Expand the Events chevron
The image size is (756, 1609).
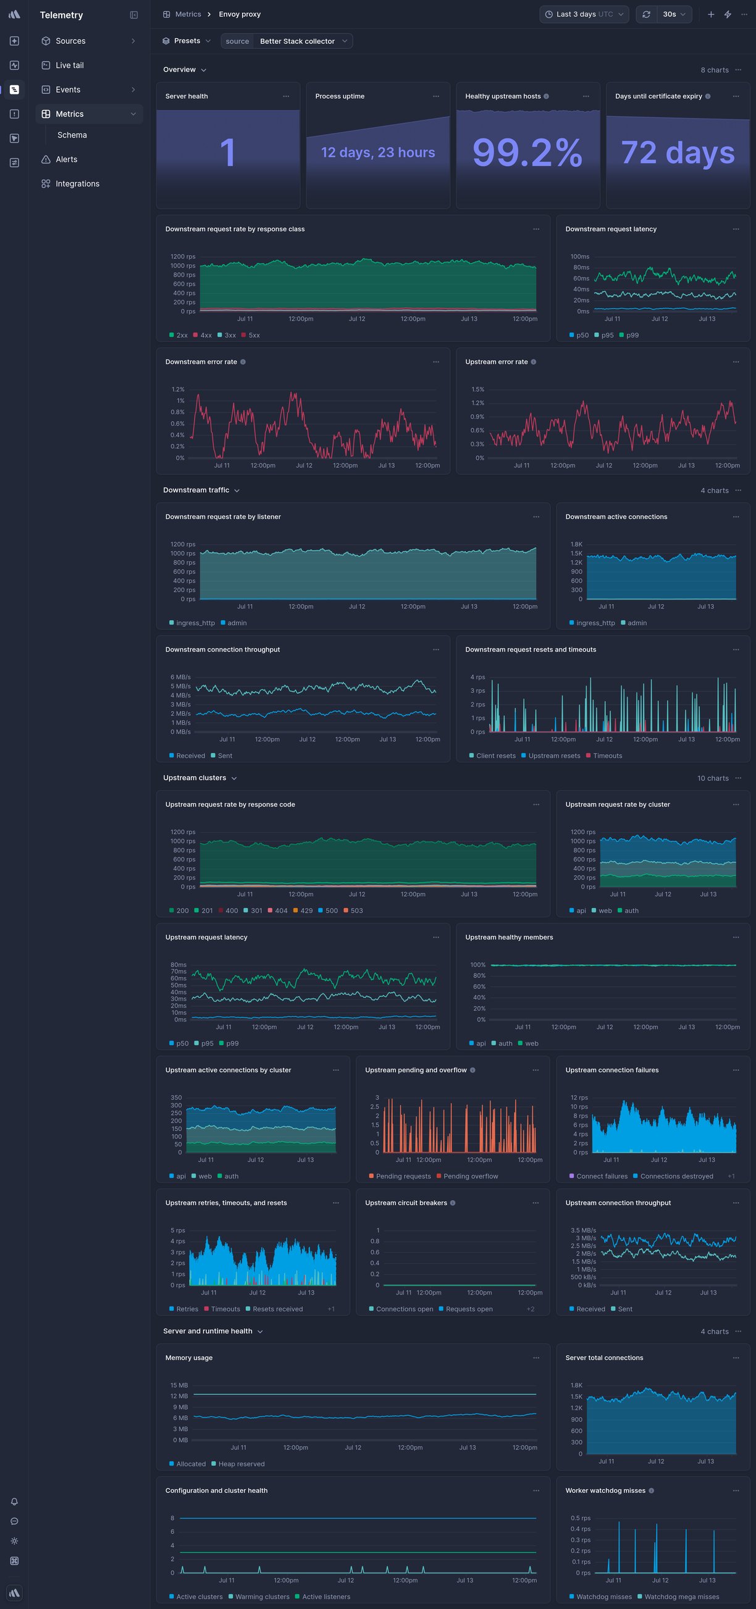tap(133, 90)
